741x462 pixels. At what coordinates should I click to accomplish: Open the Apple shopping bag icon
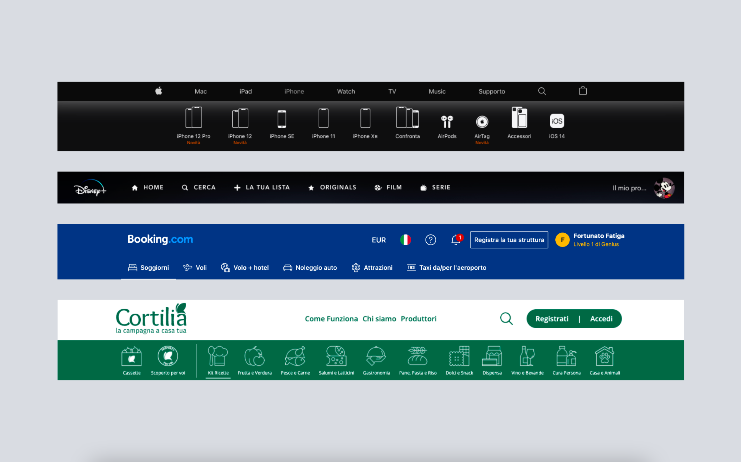583,91
